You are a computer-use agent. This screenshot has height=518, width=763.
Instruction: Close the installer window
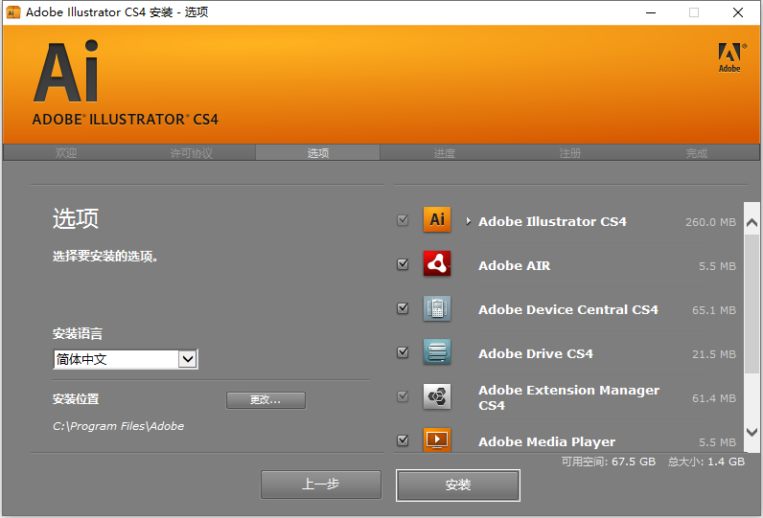point(738,12)
